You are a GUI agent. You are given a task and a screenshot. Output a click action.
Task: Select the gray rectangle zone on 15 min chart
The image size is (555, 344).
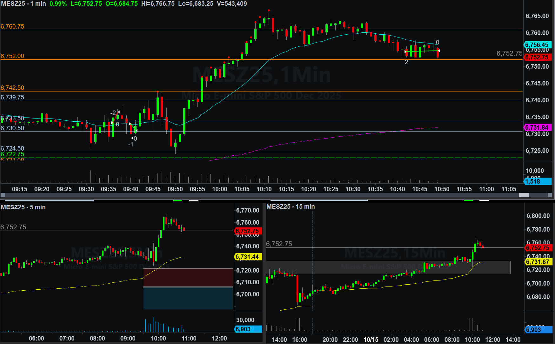[x=388, y=267]
